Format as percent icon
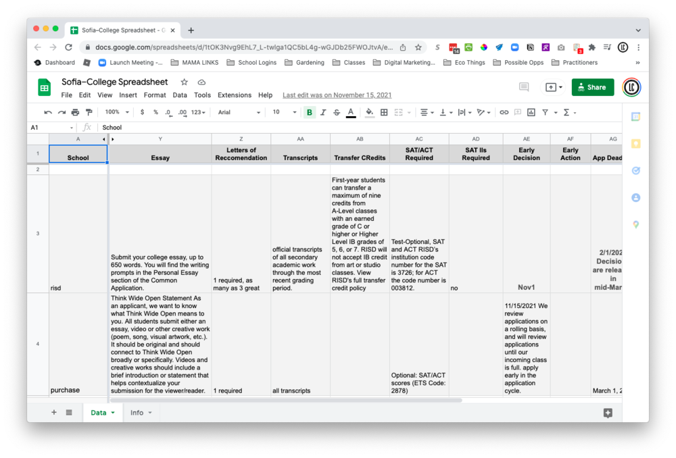The height and width of the screenshot is (458, 676). click(155, 112)
